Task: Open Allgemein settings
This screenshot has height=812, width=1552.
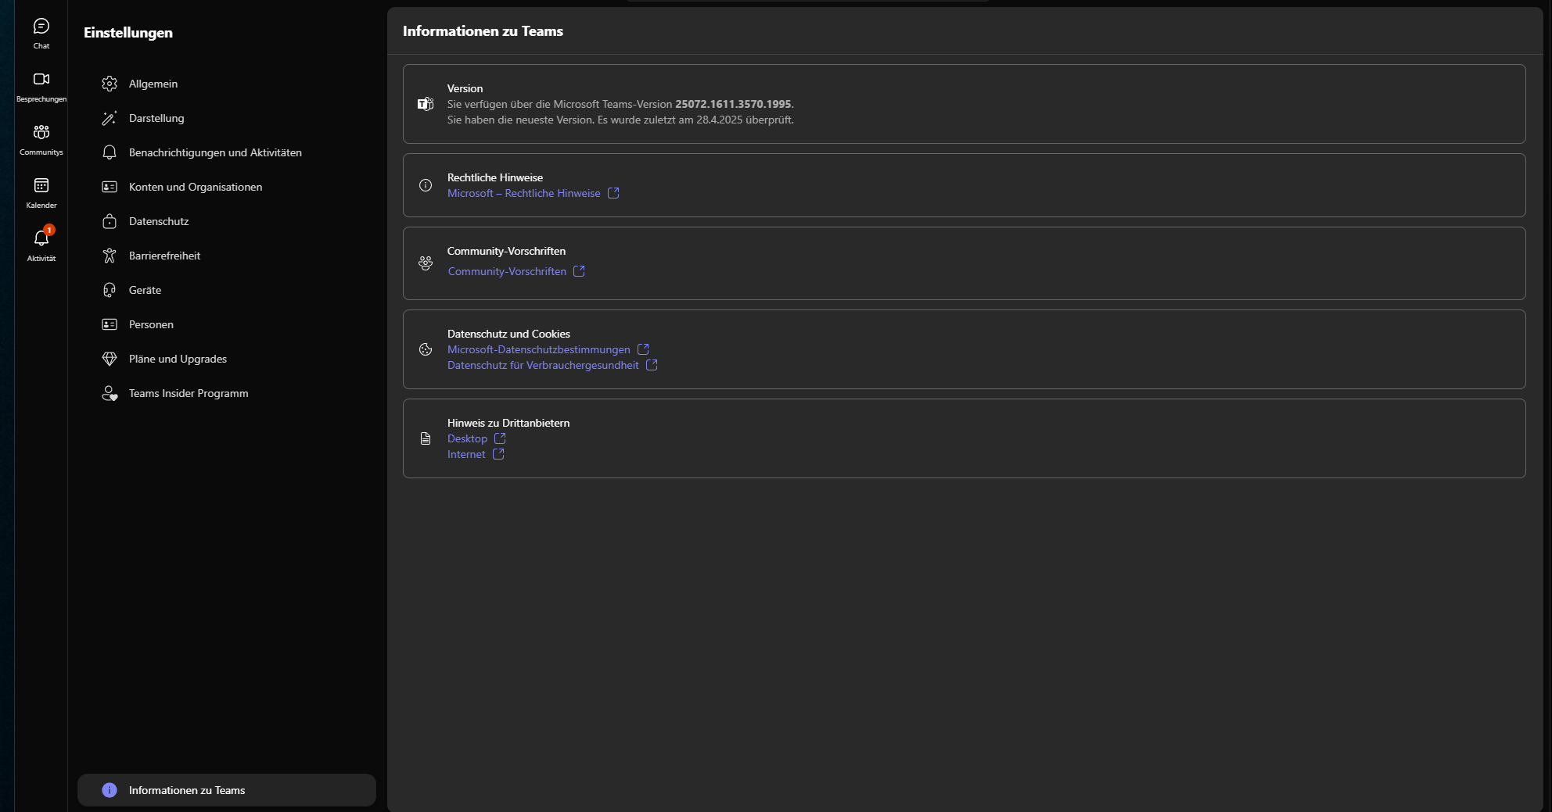Action: click(x=153, y=84)
